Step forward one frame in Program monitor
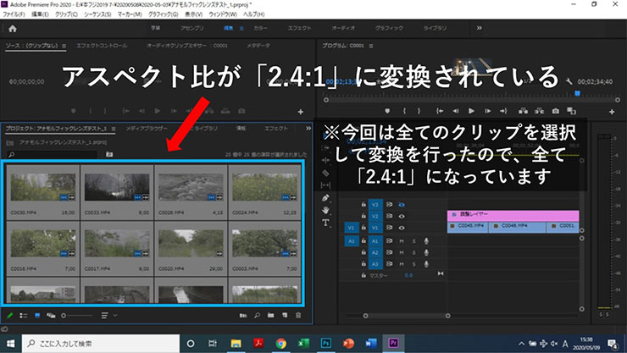 (x=487, y=111)
